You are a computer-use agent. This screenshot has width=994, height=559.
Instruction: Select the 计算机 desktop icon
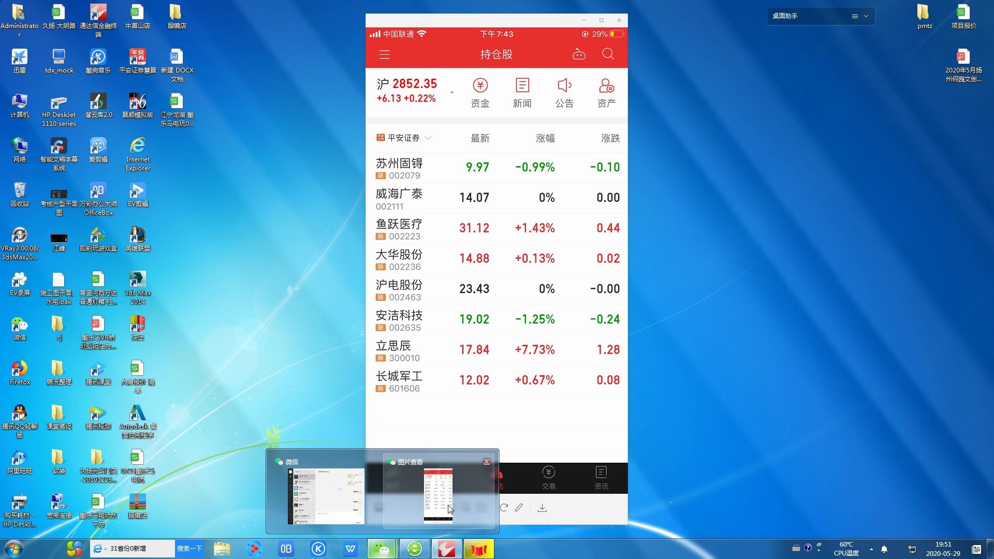click(20, 106)
